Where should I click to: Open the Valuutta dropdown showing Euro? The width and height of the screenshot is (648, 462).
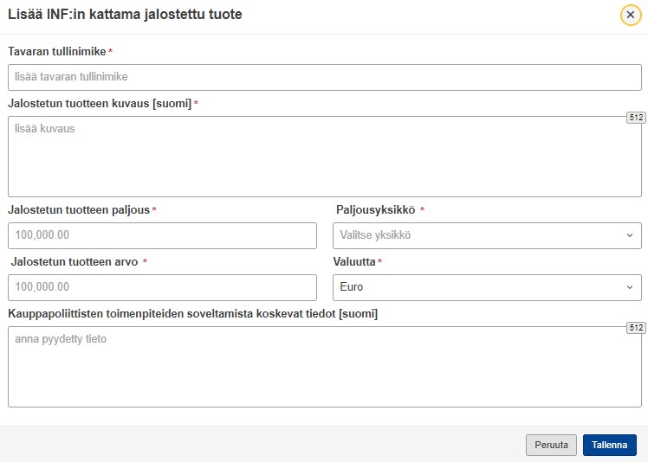click(487, 287)
